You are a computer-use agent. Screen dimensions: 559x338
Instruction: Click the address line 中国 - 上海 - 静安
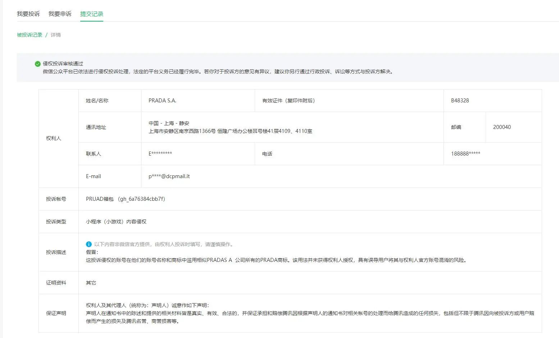[x=169, y=123]
